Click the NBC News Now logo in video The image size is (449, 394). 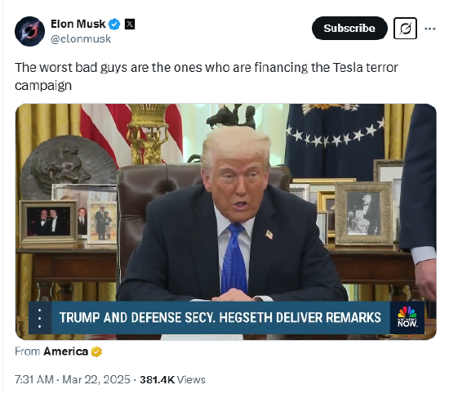pyautogui.click(x=407, y=317)
